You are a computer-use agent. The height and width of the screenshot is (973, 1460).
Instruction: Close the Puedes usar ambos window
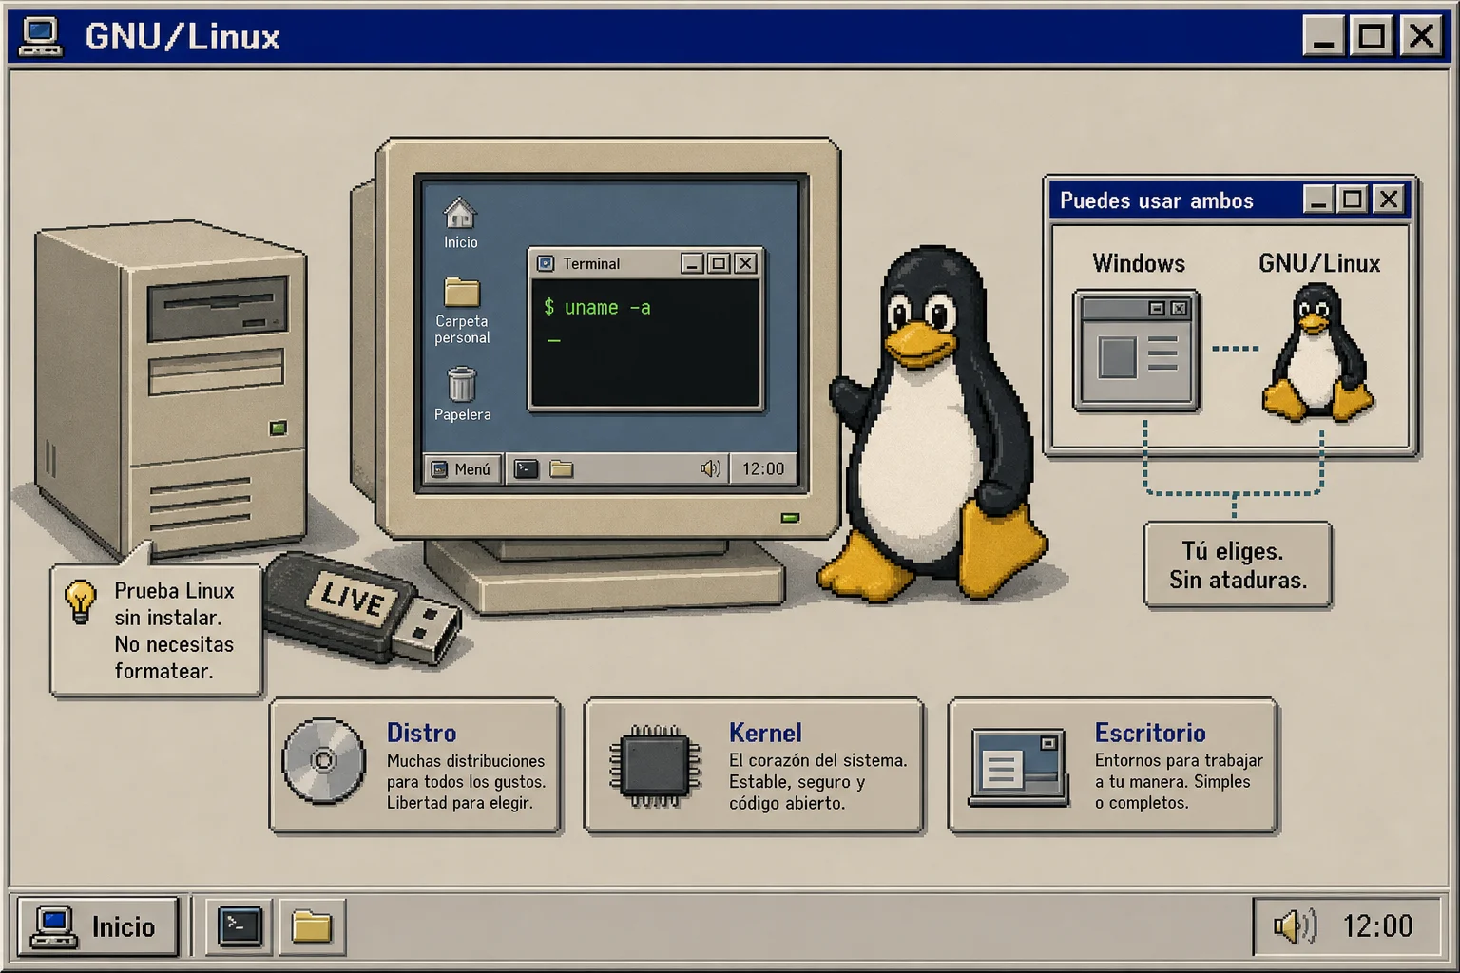point(1389,200)
